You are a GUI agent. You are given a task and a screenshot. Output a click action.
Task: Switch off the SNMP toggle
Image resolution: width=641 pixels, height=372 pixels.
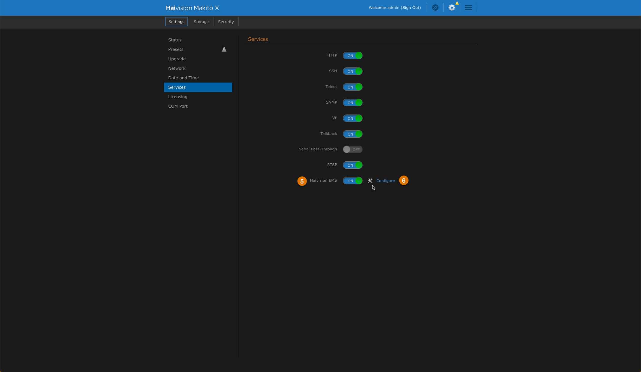click(352, 102)
